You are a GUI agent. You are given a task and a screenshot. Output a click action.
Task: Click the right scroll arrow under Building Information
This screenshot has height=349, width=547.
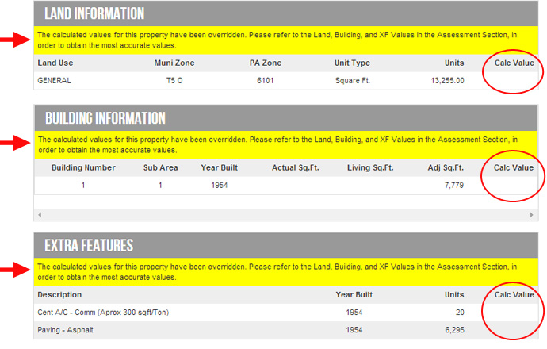[x=532, y=215]
